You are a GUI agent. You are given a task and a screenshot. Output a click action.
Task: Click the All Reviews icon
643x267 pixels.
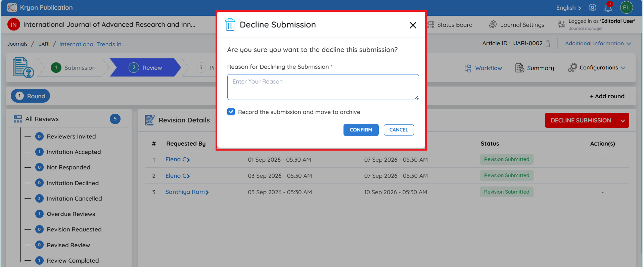(x=18, y=119)
